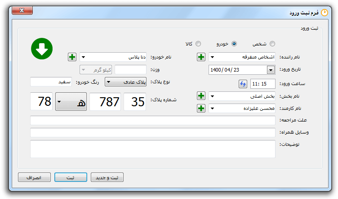Select the خودرو radio button

(x=234, y=44)
